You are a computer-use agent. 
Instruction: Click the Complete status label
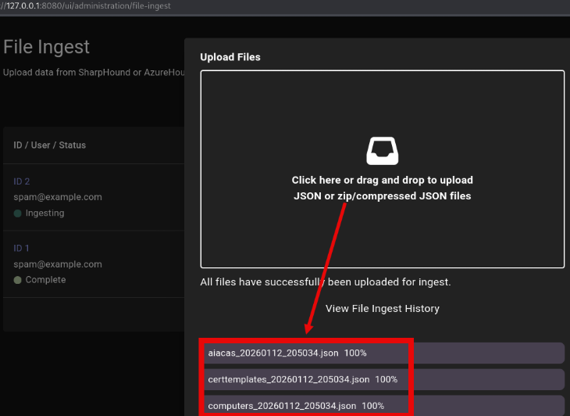point(45,280)
